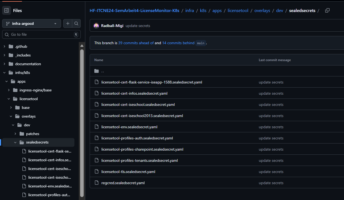
Task: Click the file icon beside regcred.sealedsecret.yaml
Action: [x=96, y=183]
